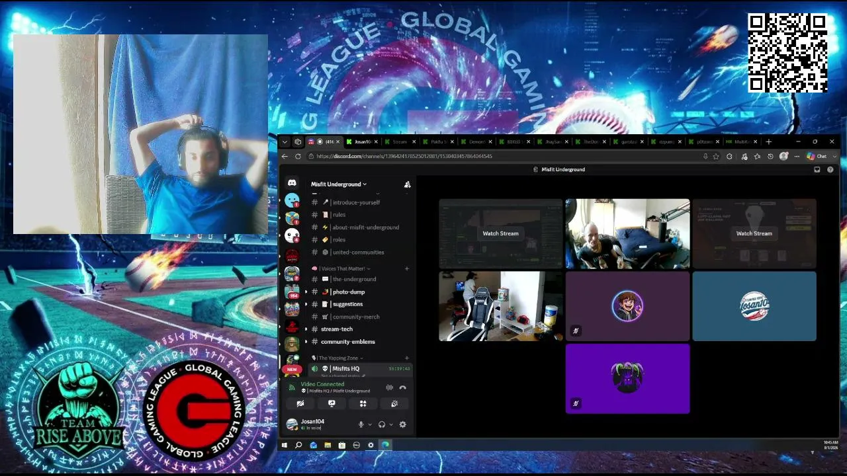The width and height of the screenshot is (847, 476).
Task: Disconnect from the voice channel
Action: [402, 387]
